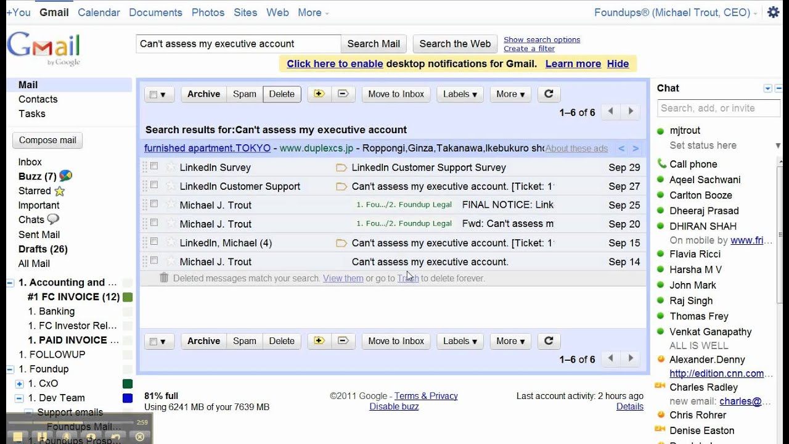Go to older results with top right arrow

[x=631, y=112]
